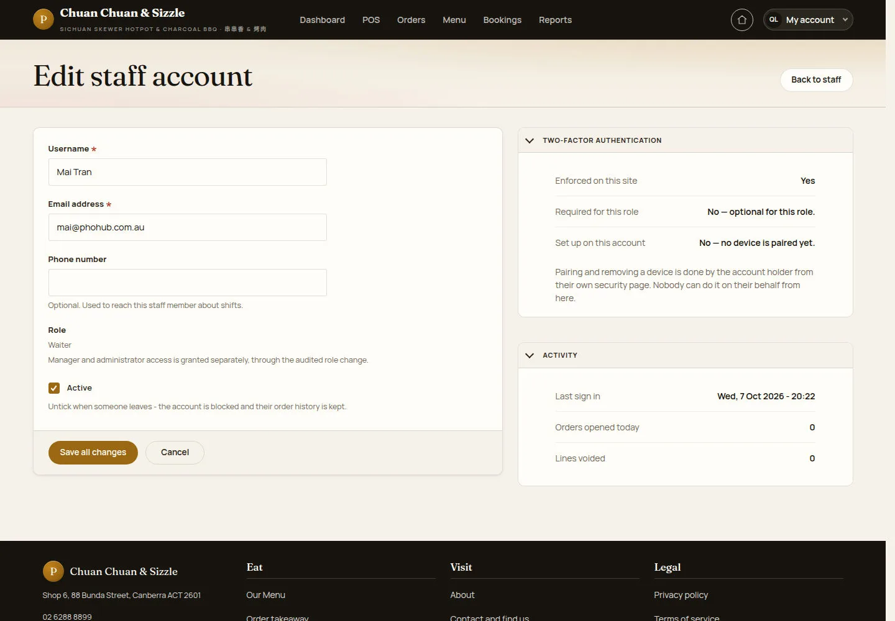Click the footer phone number '02 6288 8899'
This screenshot has width=895, height=621.
coord(67,617)
